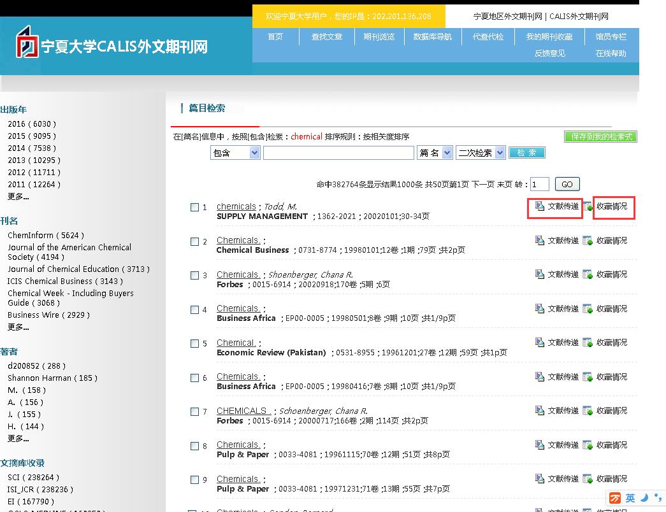Expand more publication years via 更多
666x512 pixels.
click(18, 197)
